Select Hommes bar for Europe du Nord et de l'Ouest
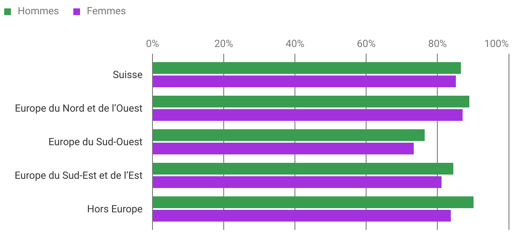 (311, 102)
